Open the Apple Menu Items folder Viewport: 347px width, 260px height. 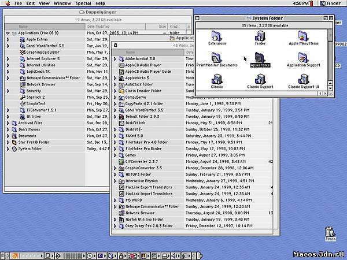[304, 36]
